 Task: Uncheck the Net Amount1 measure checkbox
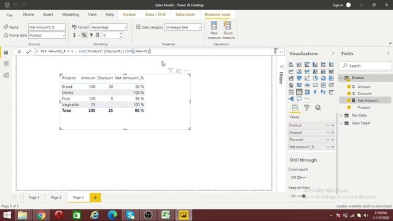[349, 100]
